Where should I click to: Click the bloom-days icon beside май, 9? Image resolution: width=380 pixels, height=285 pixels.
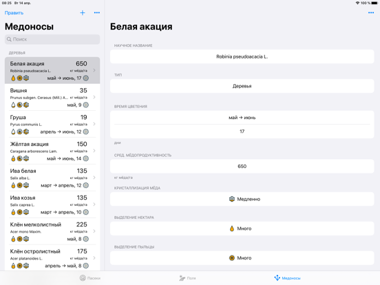[86, 105]
